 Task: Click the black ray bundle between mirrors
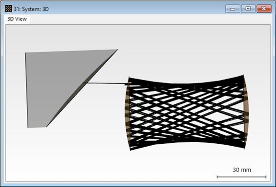187,112
